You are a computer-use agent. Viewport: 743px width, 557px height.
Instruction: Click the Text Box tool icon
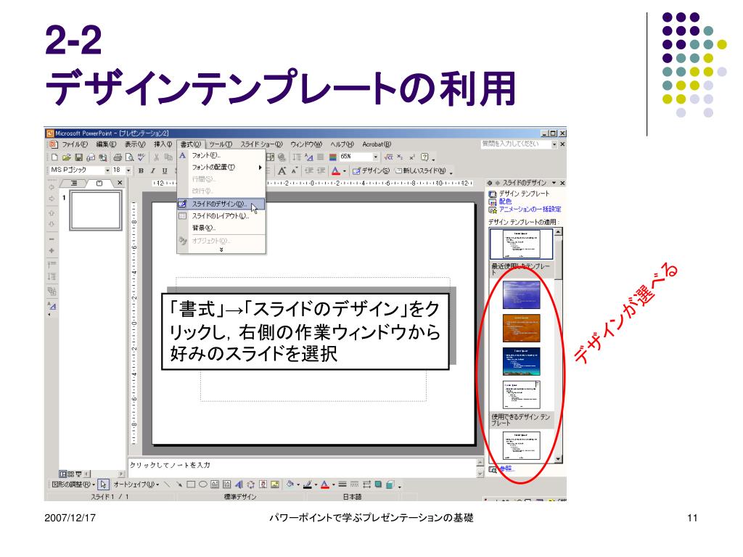[x=215, y=484]
